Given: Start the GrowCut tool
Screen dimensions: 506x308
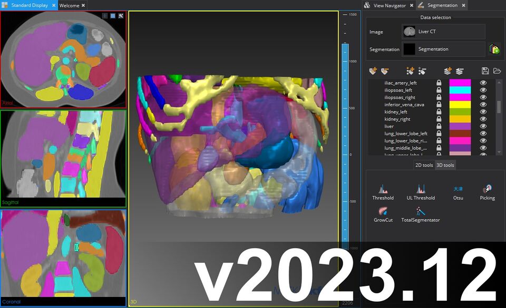Looking at the screenshot, I should pos(383,214).
